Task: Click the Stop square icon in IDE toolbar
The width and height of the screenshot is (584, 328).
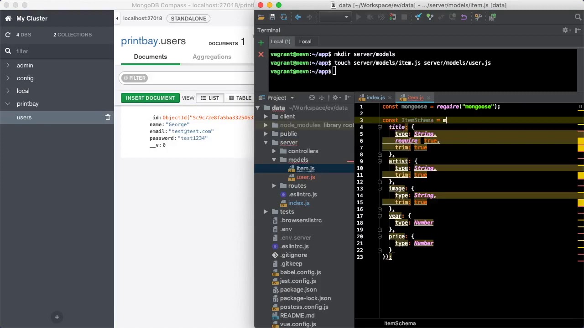Action: [404, 17]
